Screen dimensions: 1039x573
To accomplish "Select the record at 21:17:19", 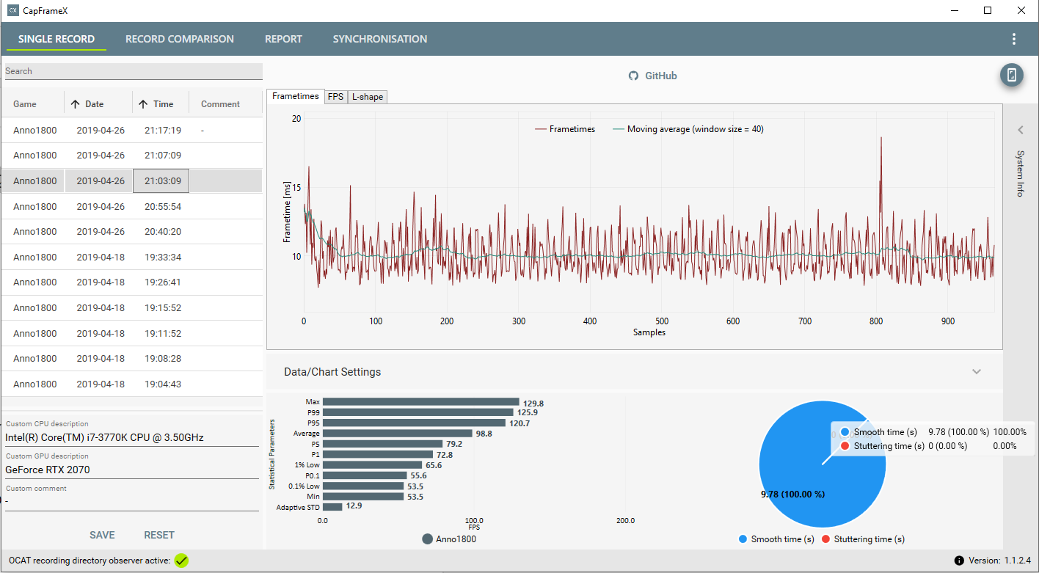I will click(x=132, y=130).
